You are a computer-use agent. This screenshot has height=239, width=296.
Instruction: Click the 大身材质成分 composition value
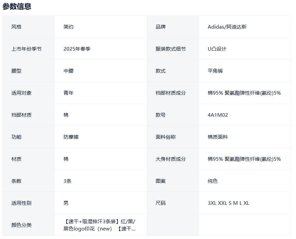[x=244, y=159]
